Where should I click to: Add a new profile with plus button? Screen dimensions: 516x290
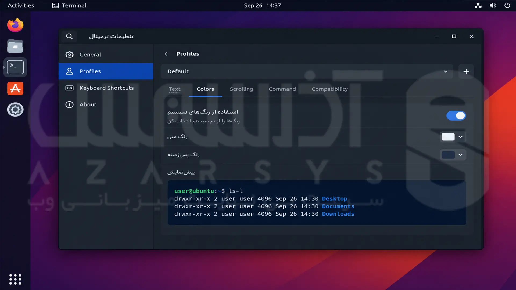coord(466,71)
